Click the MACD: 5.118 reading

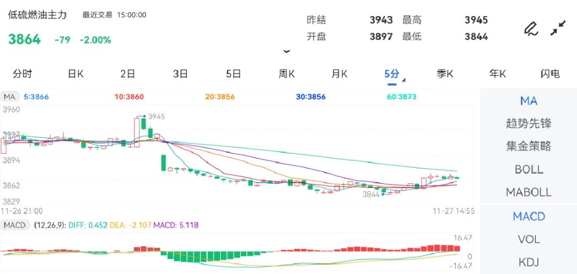176,225
